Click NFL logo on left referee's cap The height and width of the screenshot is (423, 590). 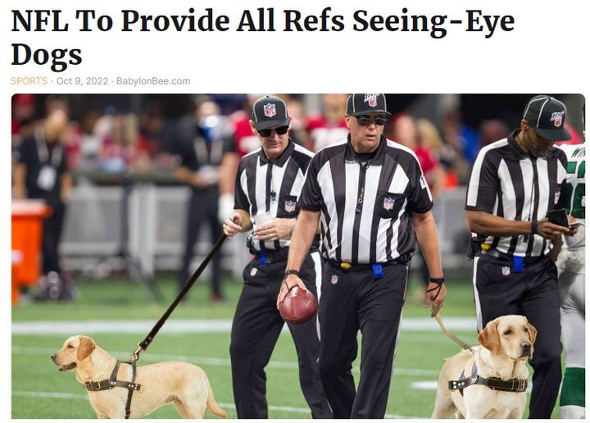tap(270, 110)
